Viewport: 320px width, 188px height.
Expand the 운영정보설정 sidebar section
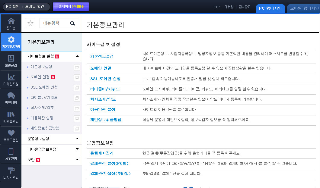click(77, 139)
